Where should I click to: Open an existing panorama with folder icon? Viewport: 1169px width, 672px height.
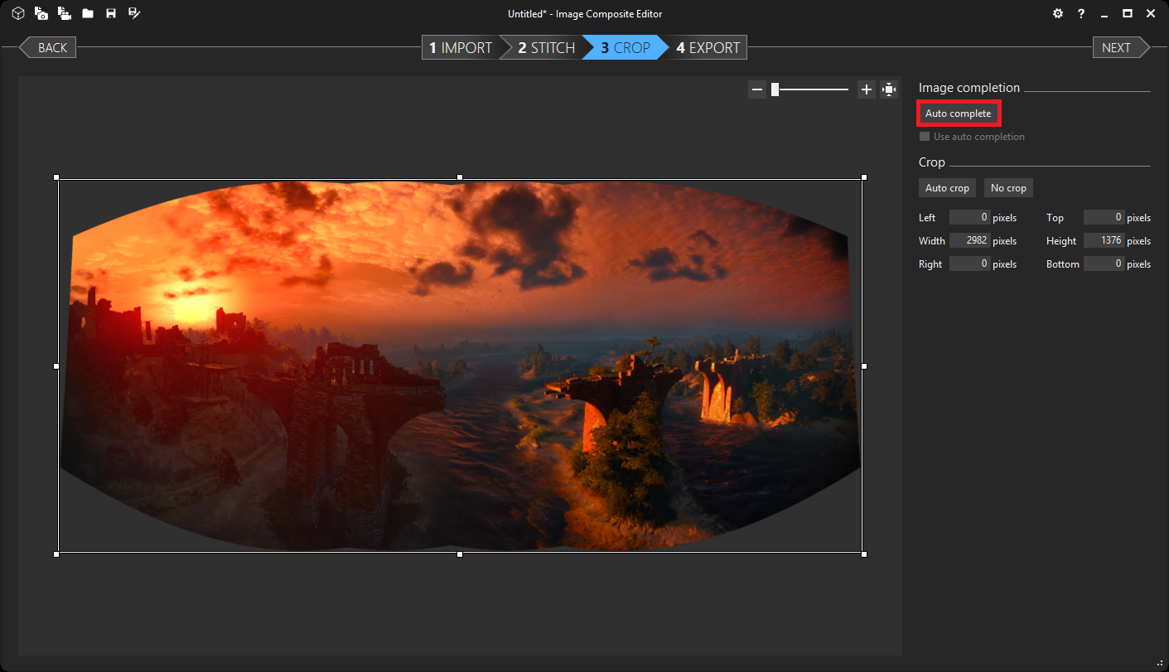(x=87, y=13)
